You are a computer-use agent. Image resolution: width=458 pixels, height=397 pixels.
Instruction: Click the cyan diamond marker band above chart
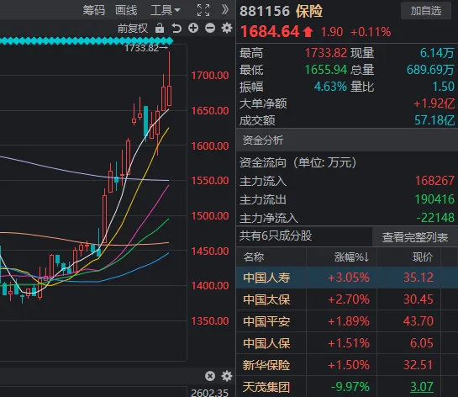point(87,41)
